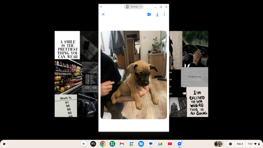263x148 pixels.
Task: Expand the Portrait orientation dropdown
Action: [x=134, y=7]
